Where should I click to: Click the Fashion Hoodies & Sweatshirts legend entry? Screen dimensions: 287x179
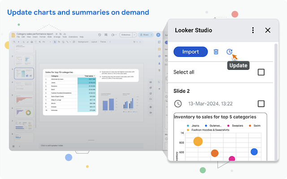tap(208, 130)
